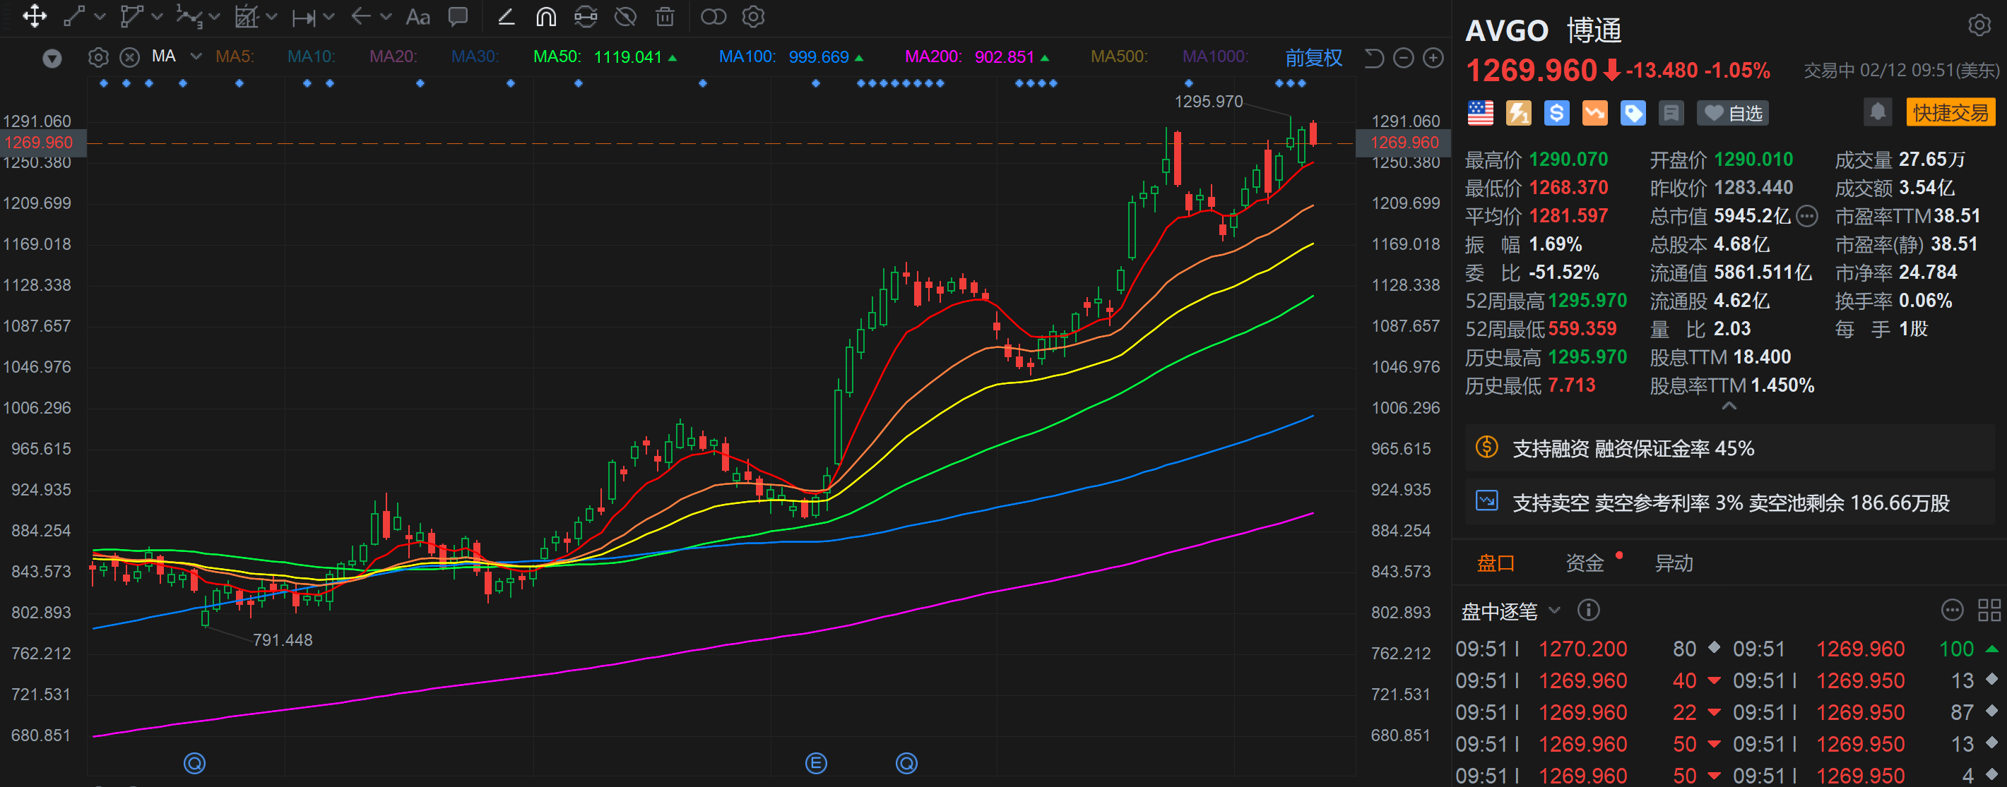Screen dimensions: 2007x787
Task: Set a price alert bell
Action: (1878, 112)
